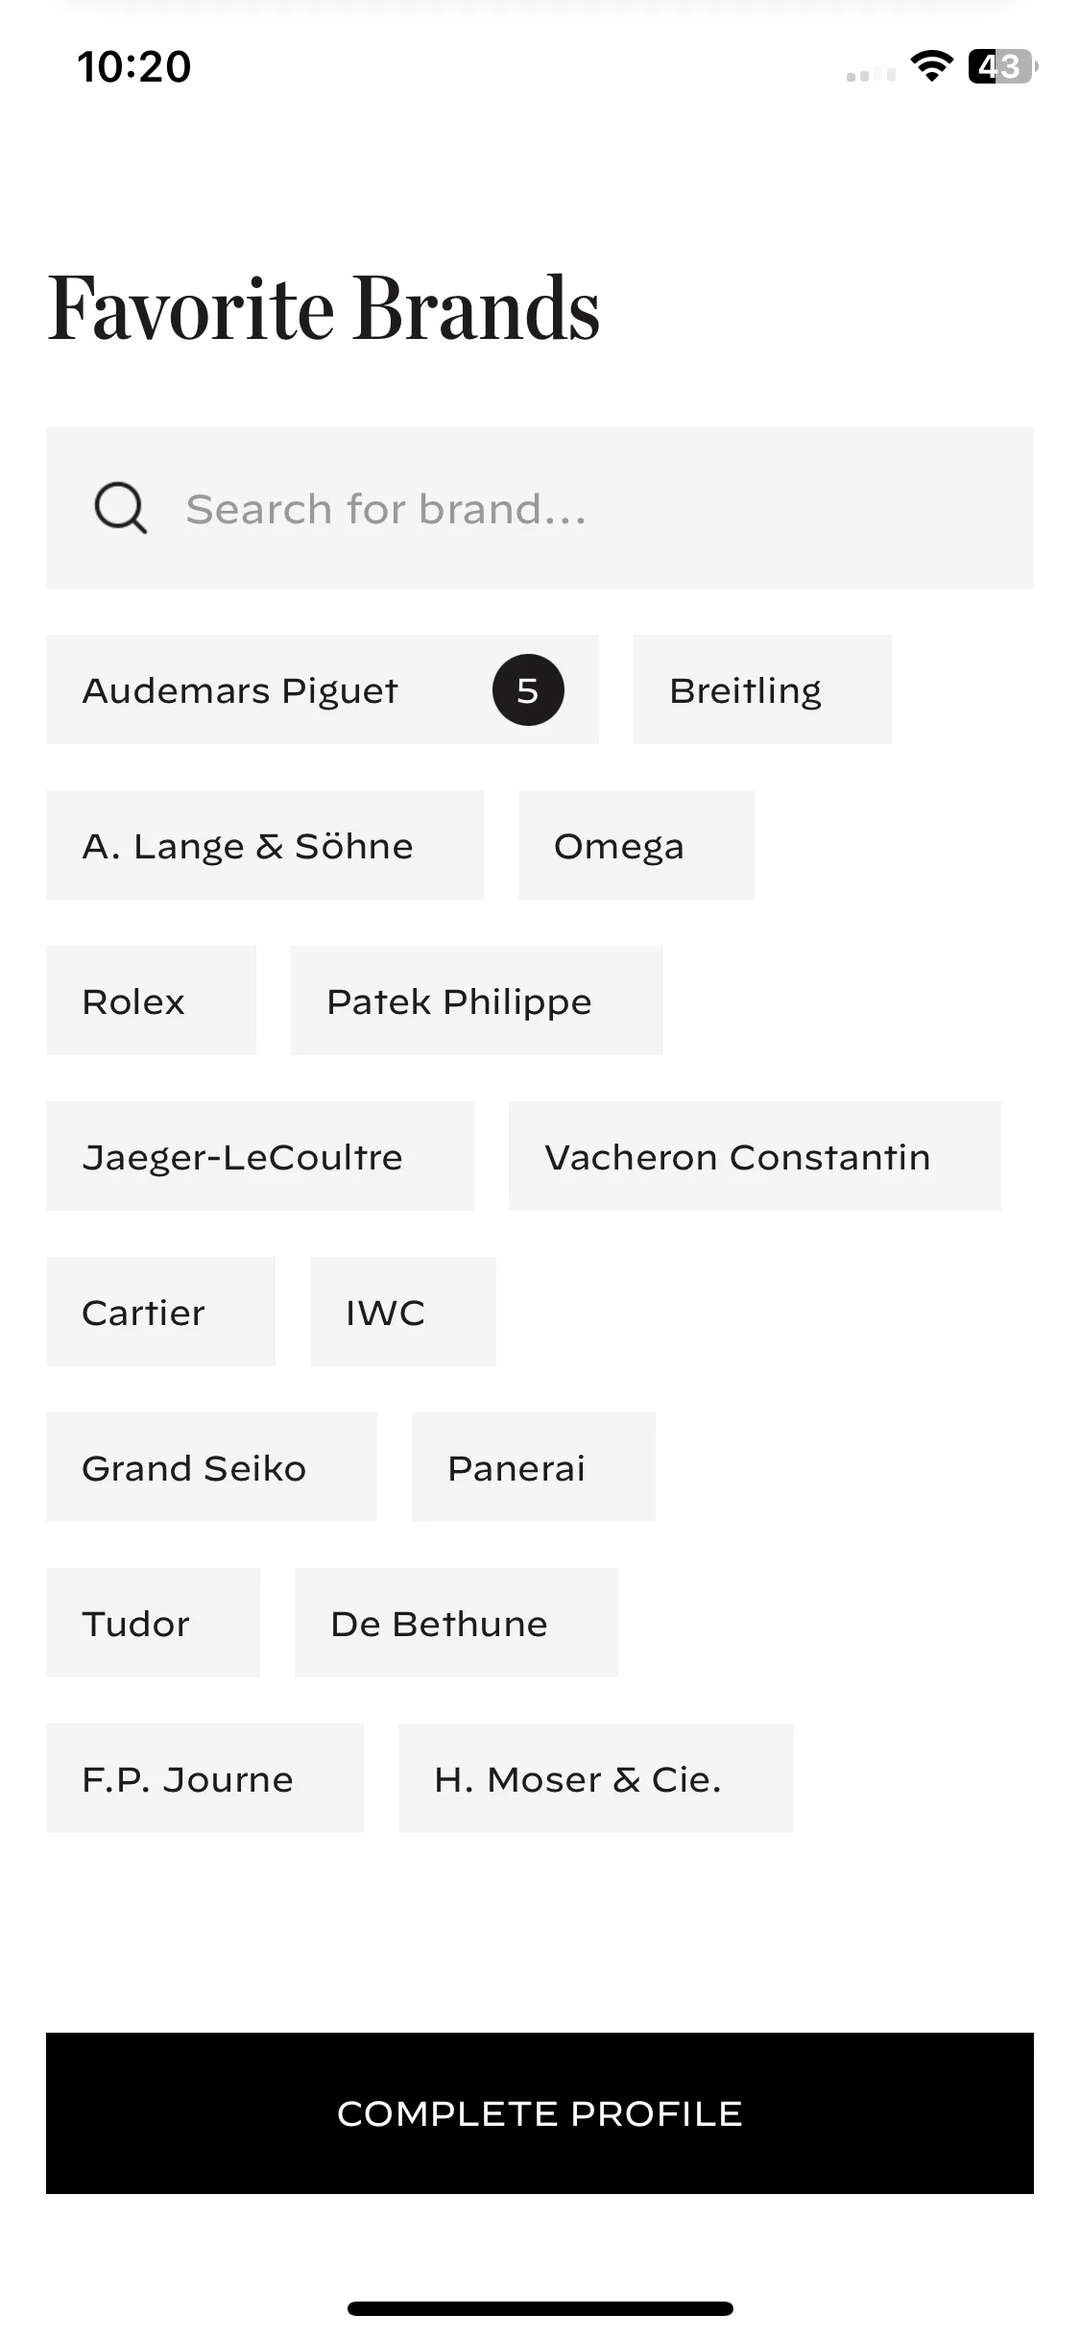This screenshot has width=1080, height=2339.
Task: Select the H. Moser & Cie. chip
Action: [x=596, y=1778]
